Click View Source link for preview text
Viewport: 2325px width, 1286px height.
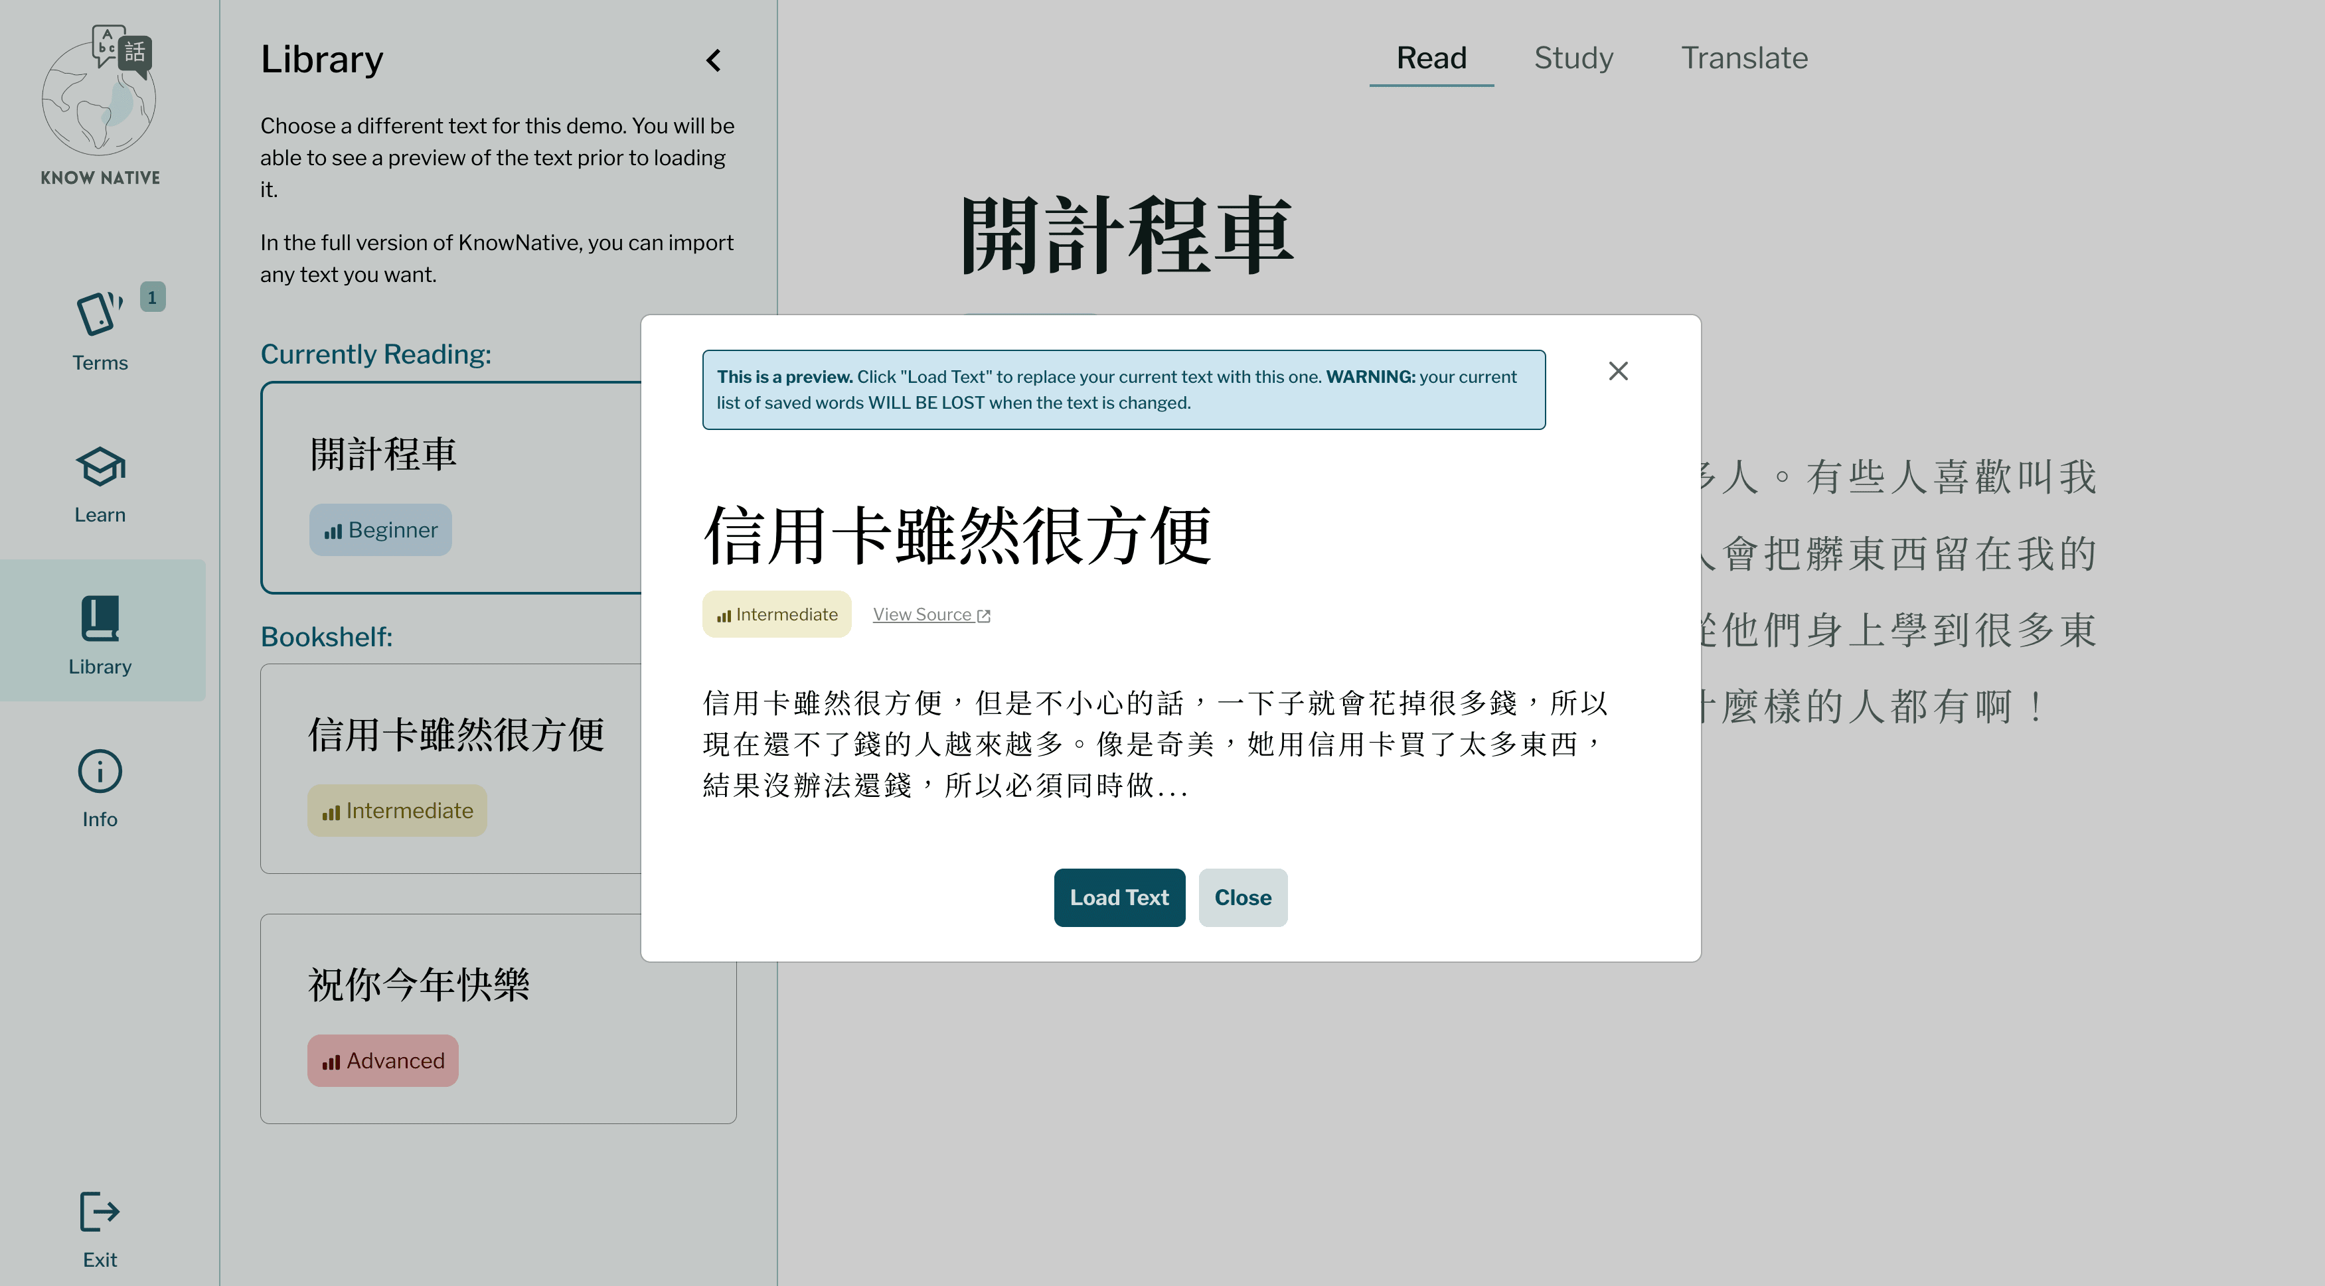point(931,614)
